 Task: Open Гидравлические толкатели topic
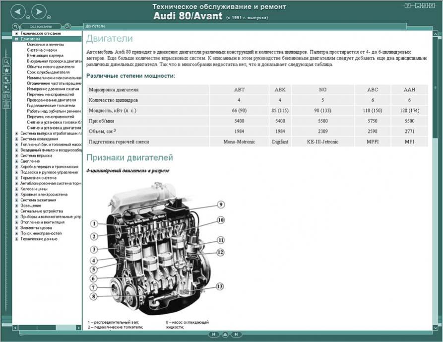(x=51, y=105)
